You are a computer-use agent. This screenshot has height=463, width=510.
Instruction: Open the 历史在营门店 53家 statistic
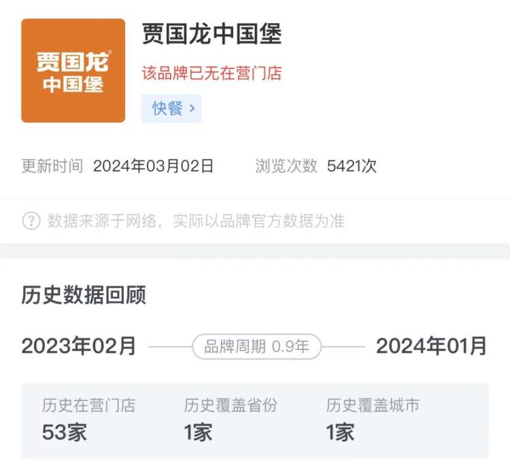point(88,419)
